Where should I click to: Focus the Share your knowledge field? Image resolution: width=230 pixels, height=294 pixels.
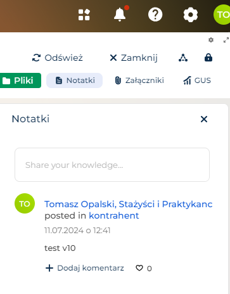click(x=112, y=165)
